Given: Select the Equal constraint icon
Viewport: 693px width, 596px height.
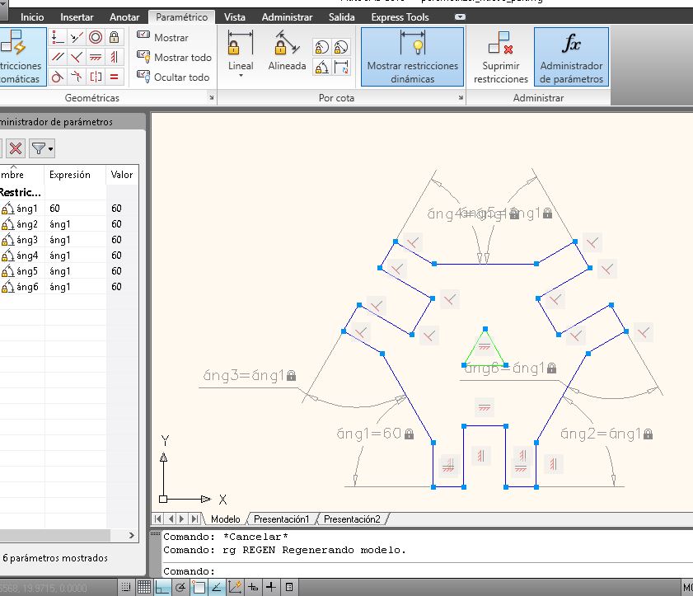Looking at the screenshot, I should [114, 77].
